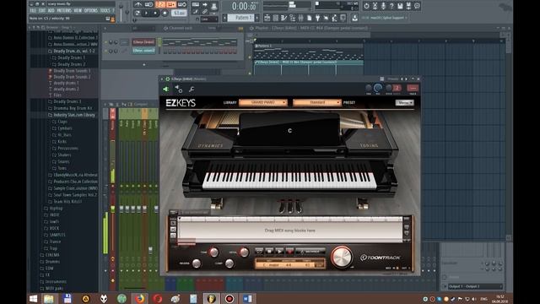The image size is (540, 304).
Task: Open the VIEW menu
Action: (x=78, y=11)
